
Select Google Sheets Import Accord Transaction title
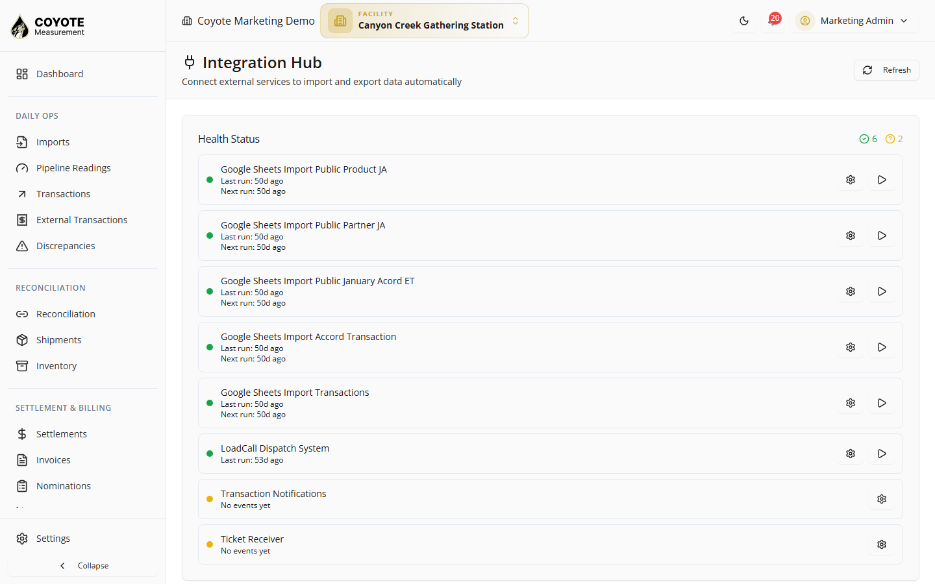tap(308, 337)
